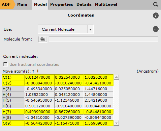The image size is (161, 131).
Task: Select the H(8) atom row label
Action: tap(13, 117)
